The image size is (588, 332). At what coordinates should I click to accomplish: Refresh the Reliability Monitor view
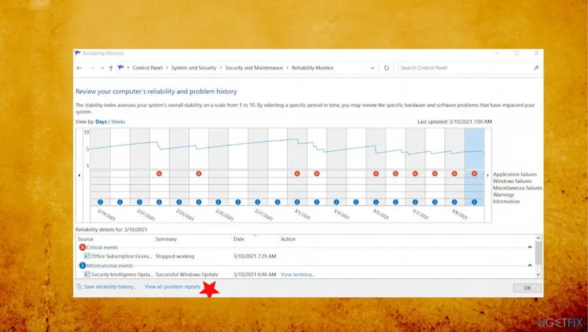click(386, 68)
